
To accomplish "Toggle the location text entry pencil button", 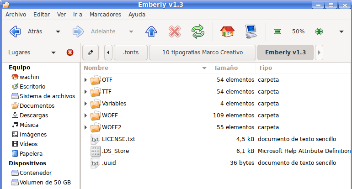I will point(91,52).
